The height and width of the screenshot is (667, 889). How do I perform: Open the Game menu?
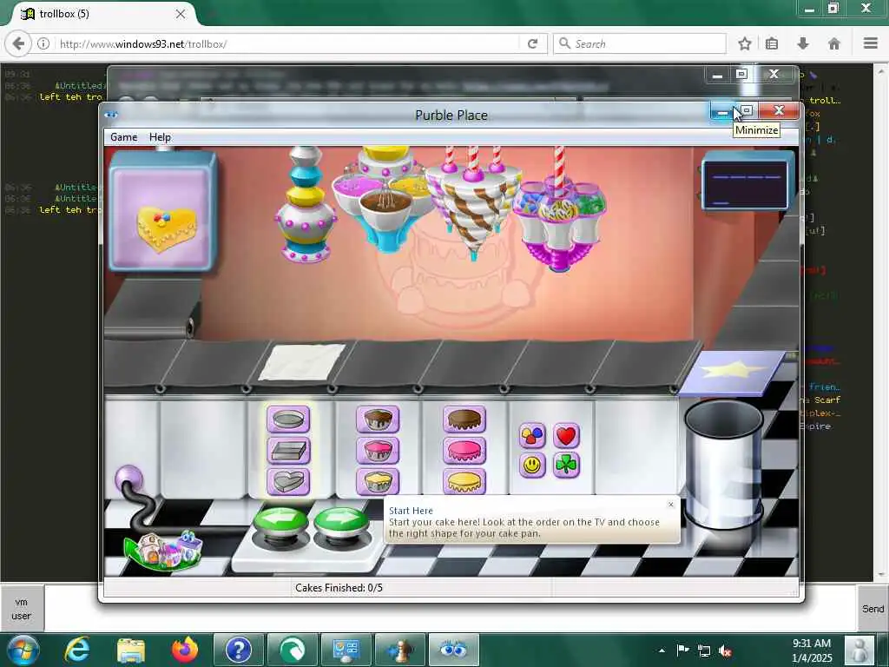tap(123, 137)
